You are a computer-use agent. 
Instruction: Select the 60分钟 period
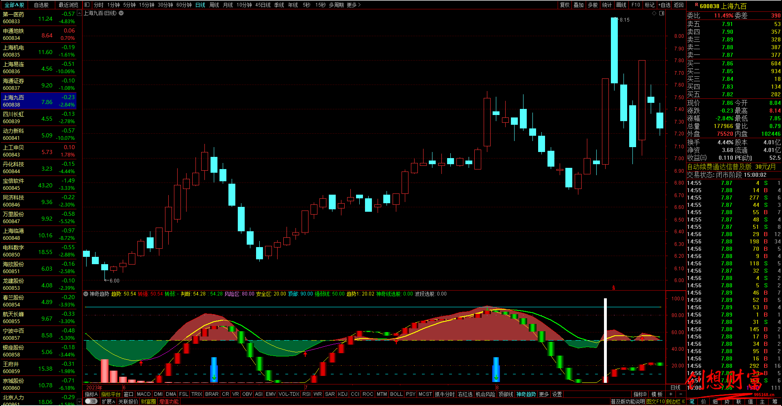[x=184, y=5]
